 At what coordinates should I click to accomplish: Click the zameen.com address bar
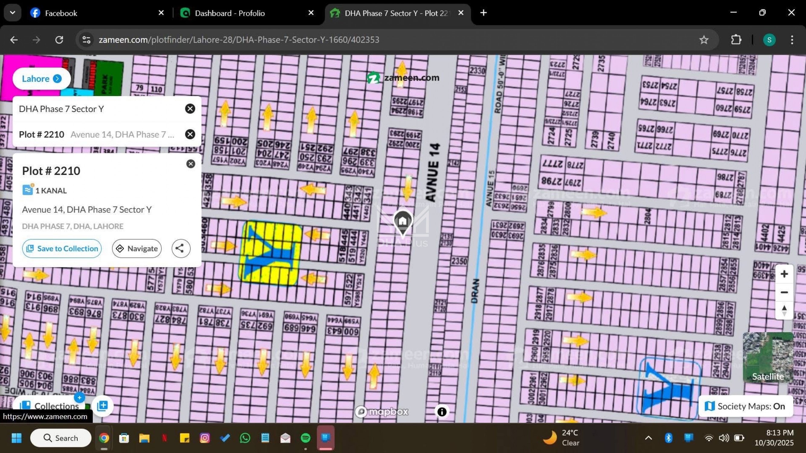point(238,40)
